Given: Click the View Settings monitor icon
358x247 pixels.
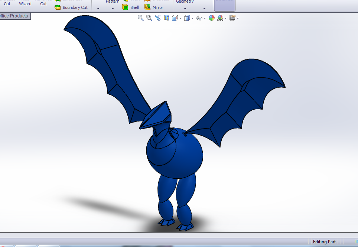Looking at the screenshot, I should pos(232,18).
